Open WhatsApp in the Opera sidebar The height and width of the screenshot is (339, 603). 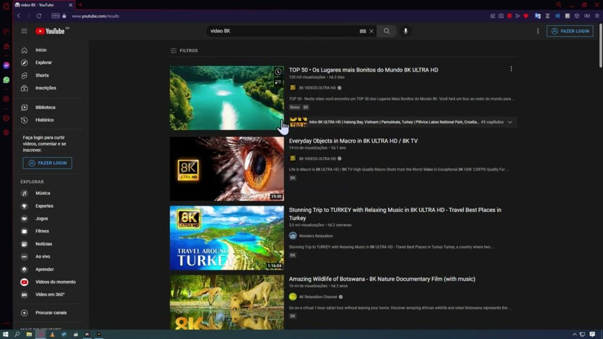(x=6, y=80)
